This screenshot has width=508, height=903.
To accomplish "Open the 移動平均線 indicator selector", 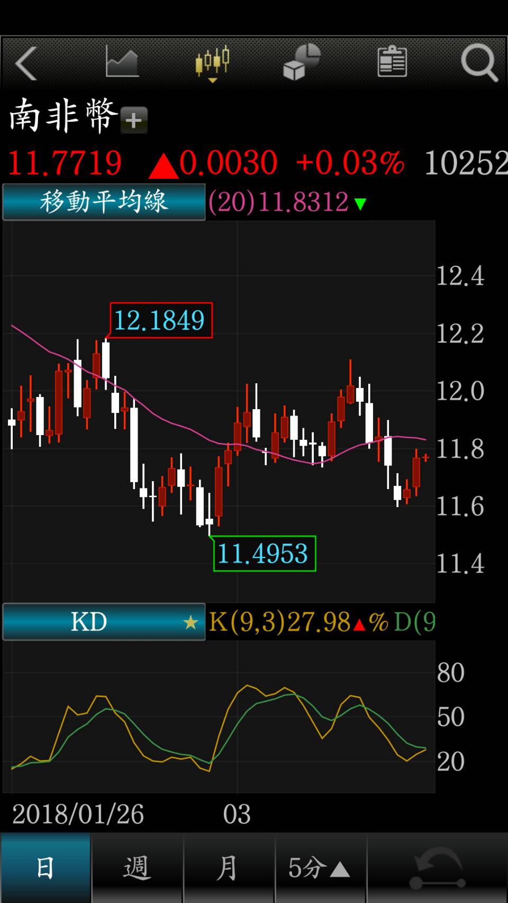I will [x=104, y=202].
